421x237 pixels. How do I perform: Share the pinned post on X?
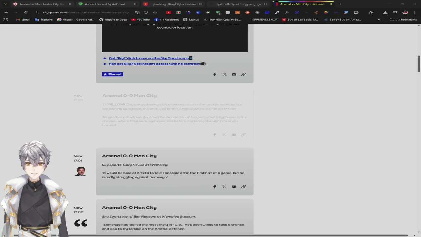[224, 74]
